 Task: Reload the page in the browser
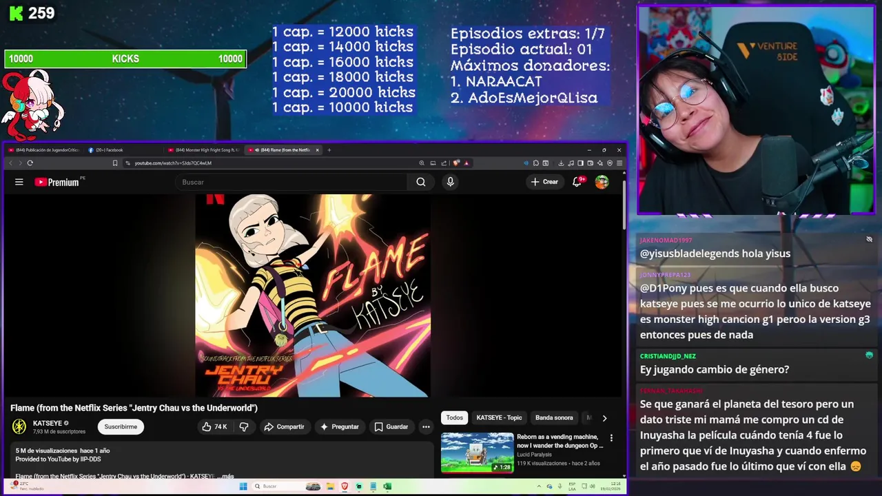tap(30, 163)
